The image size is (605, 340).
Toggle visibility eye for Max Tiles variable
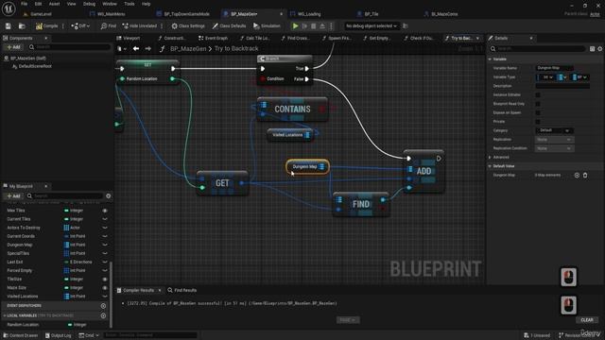(105, 211)
